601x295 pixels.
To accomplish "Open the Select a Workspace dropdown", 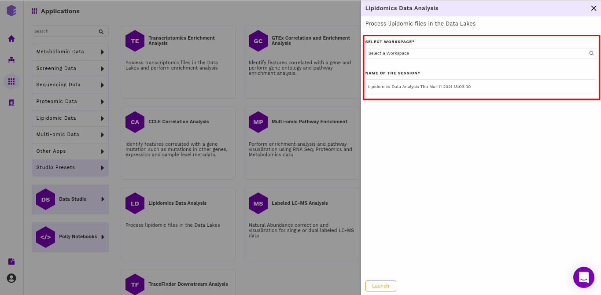I will [481, 53].
